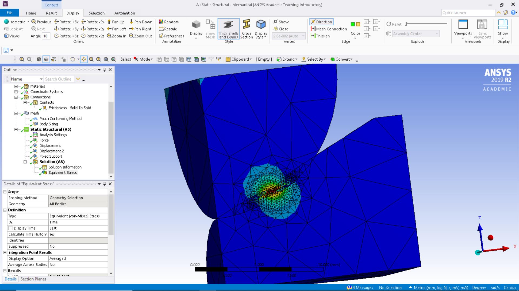Click Preferences in Annotation group
The image size is (519, 291).
coord(171,36)
